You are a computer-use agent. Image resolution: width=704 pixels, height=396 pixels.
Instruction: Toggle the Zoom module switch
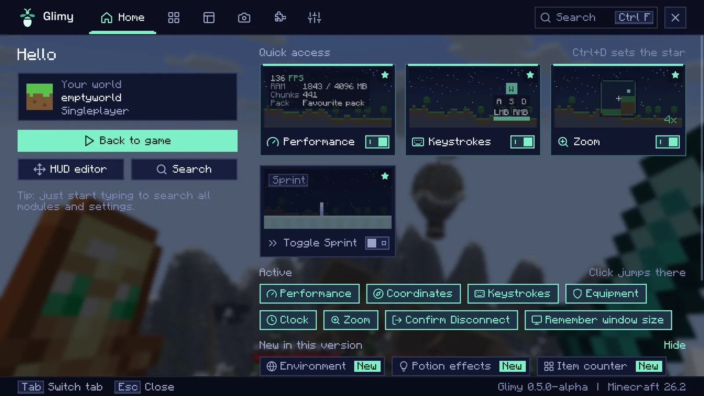click(x=668, y=142)
